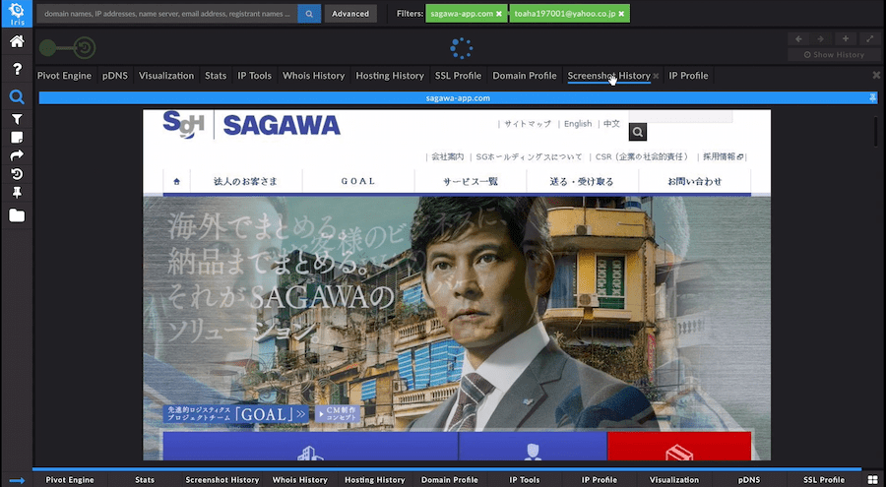Click the search icon in the Sagawa screenshot
Screen dimensions: 886x487
pos(637,132)
